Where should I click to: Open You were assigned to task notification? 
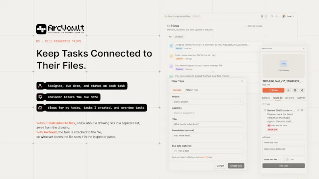tap(215, 67)
